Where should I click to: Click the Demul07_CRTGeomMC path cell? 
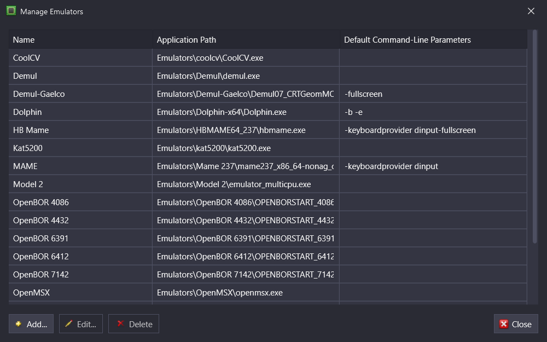coord(246,94)
